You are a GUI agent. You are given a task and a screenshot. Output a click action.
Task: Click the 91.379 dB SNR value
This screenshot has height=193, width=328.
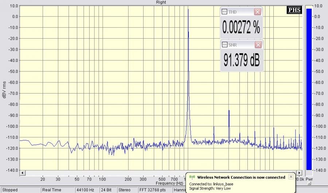[x=241, y=61]
